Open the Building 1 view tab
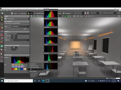The width and height of the screenshot is (121, 90). (40, 16)
